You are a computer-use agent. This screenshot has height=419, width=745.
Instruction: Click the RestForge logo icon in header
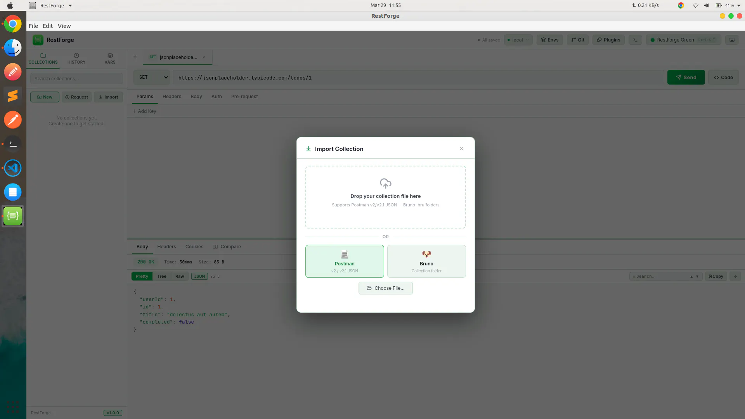[38, 40]
